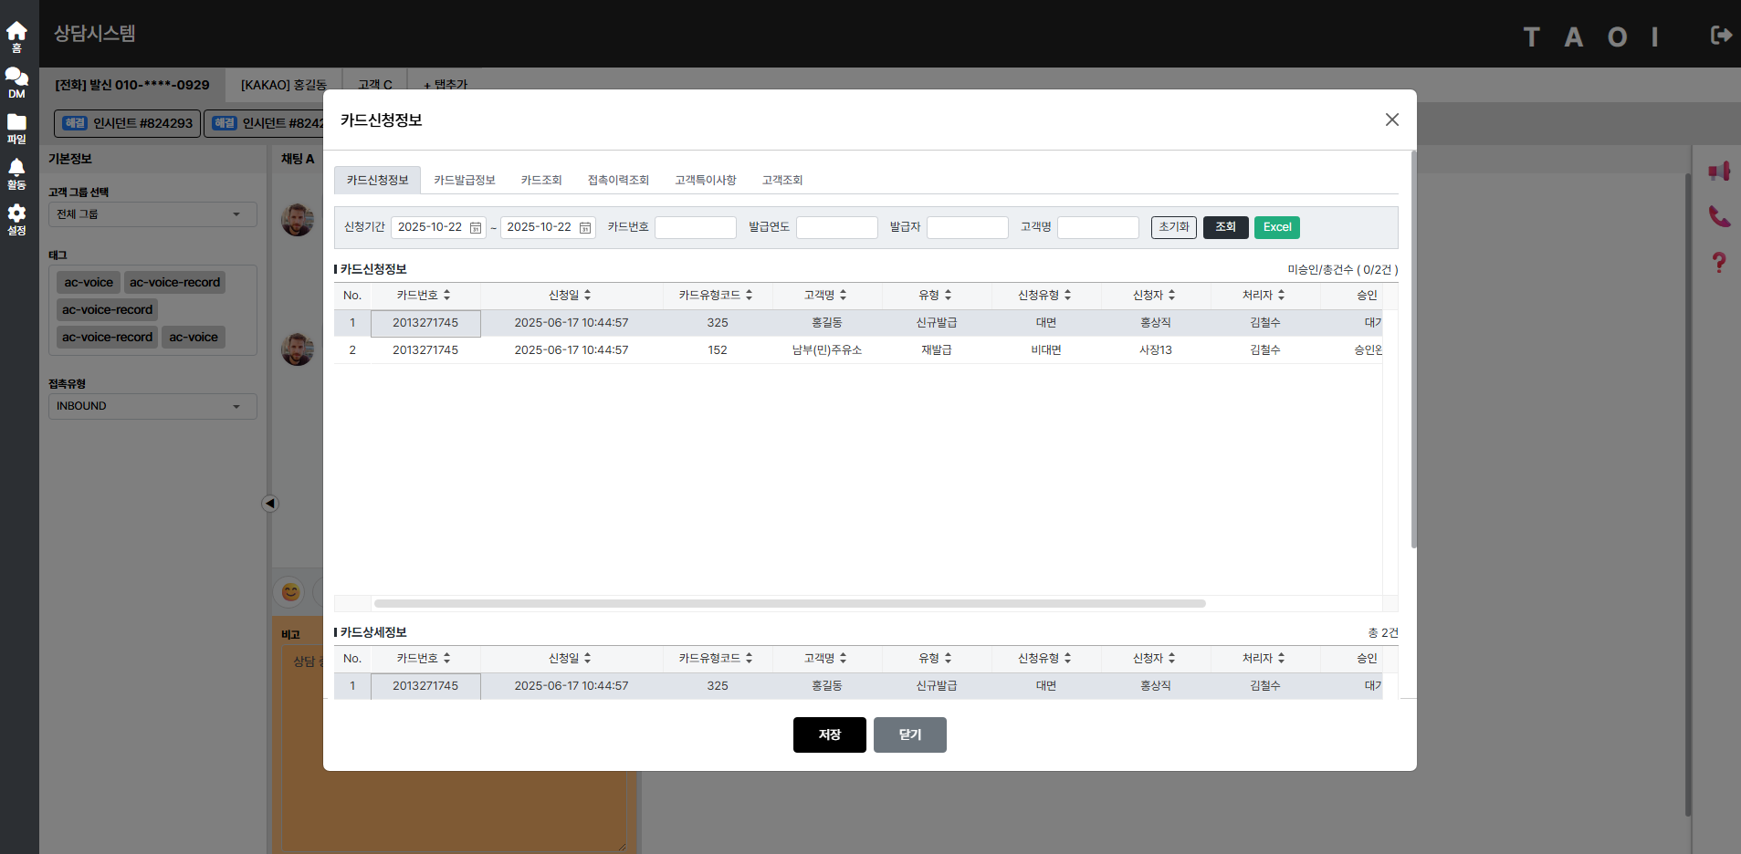The width and height of the screenshot is (1741, 854).
Task: Switch to the 카드발급정보 tab
Action: coord(464,181)
